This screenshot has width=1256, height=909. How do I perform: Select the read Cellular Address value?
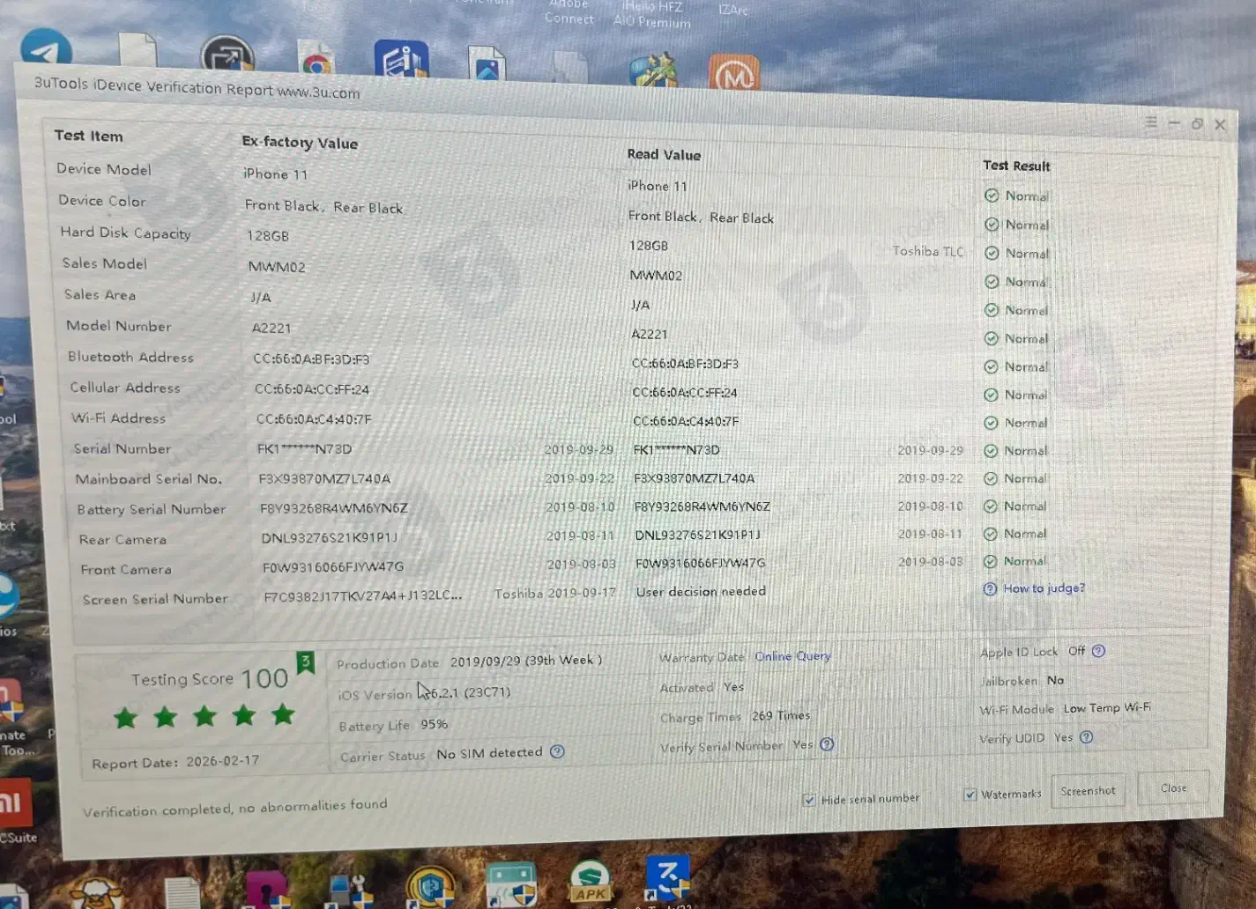click(685, 393)
